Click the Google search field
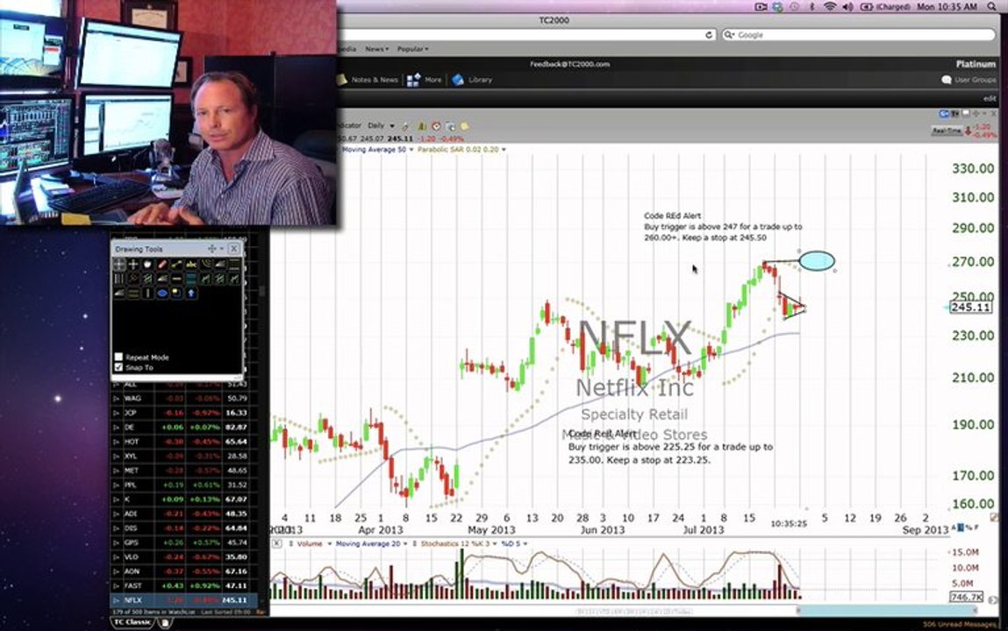Image resolution: width=1008 pixels, height=631 pixels. tap(858, 35)
